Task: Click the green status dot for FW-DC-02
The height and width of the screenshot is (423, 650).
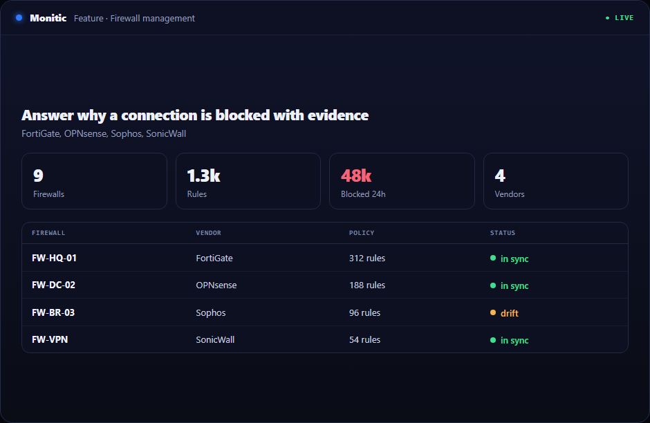Action: [x=493, y=285]
